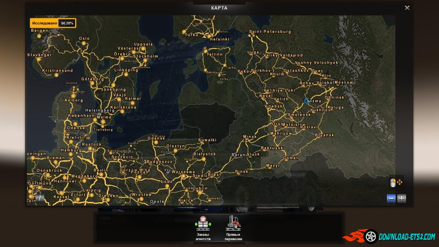
Task: Select the Linköping city label
Action: 126,70
